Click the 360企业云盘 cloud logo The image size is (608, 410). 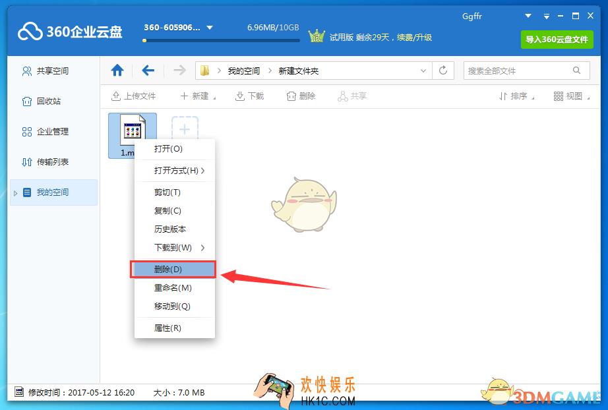click(x=30, y=32)
